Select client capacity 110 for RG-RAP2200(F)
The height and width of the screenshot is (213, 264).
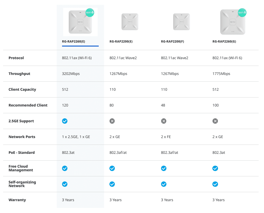(x=164, y=90)
